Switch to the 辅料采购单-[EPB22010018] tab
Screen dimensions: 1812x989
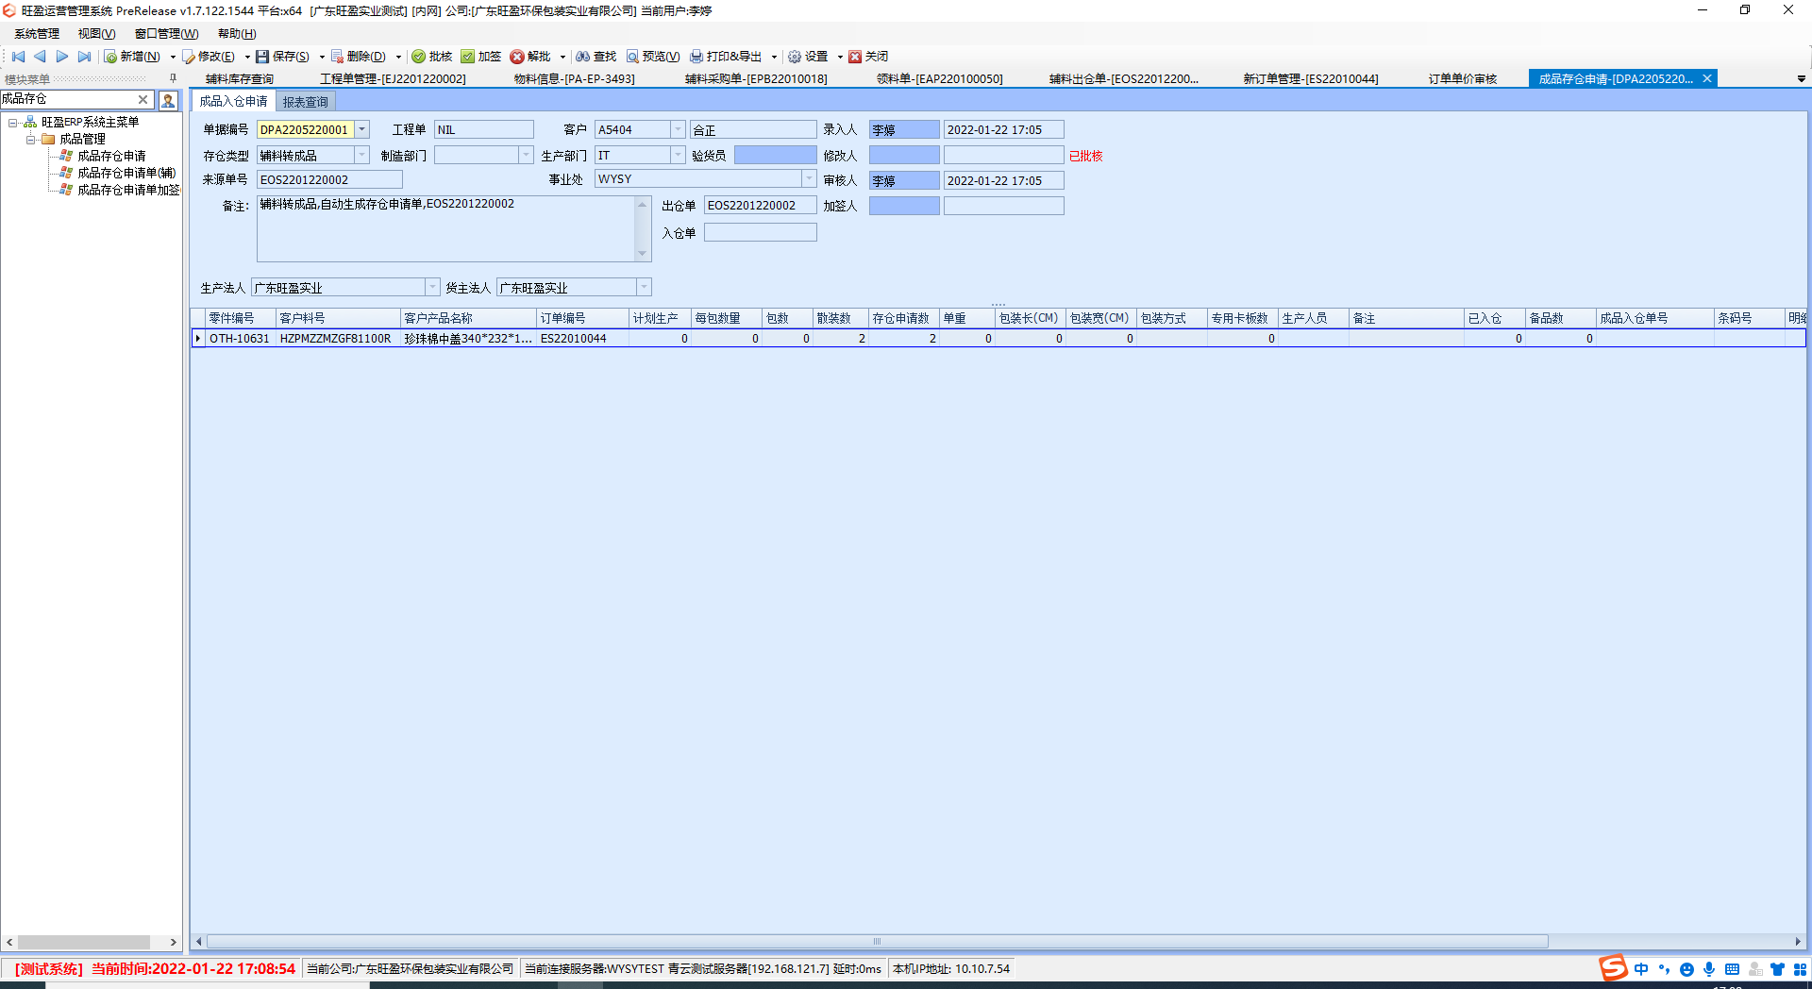click(756, 79)
